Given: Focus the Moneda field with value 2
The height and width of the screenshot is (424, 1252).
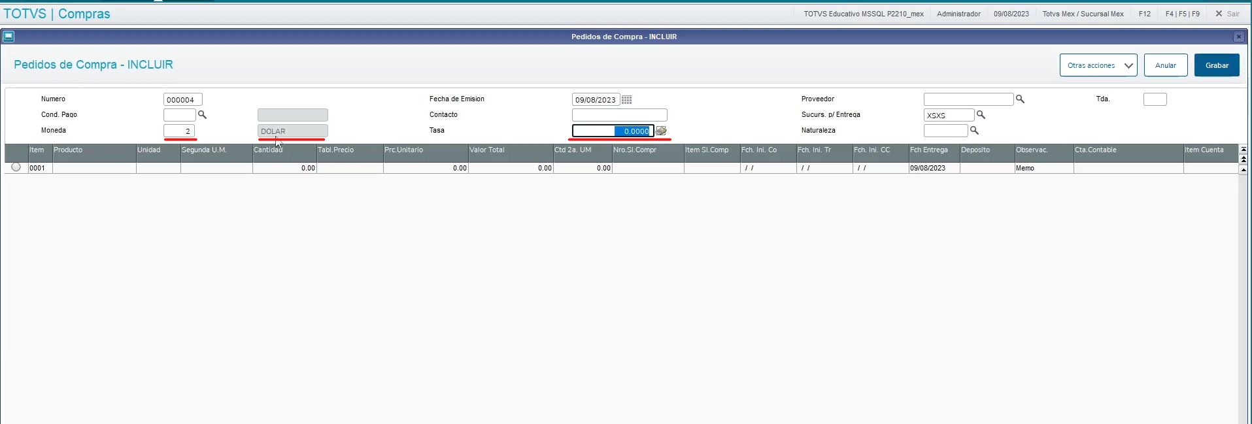Looking at the screenshot, I should [x=179, y=131].
